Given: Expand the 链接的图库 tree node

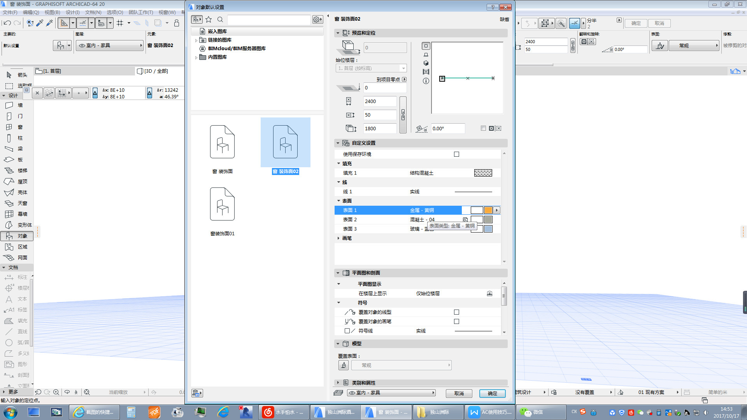Looking at the screenshot, I should click(196, 40).
